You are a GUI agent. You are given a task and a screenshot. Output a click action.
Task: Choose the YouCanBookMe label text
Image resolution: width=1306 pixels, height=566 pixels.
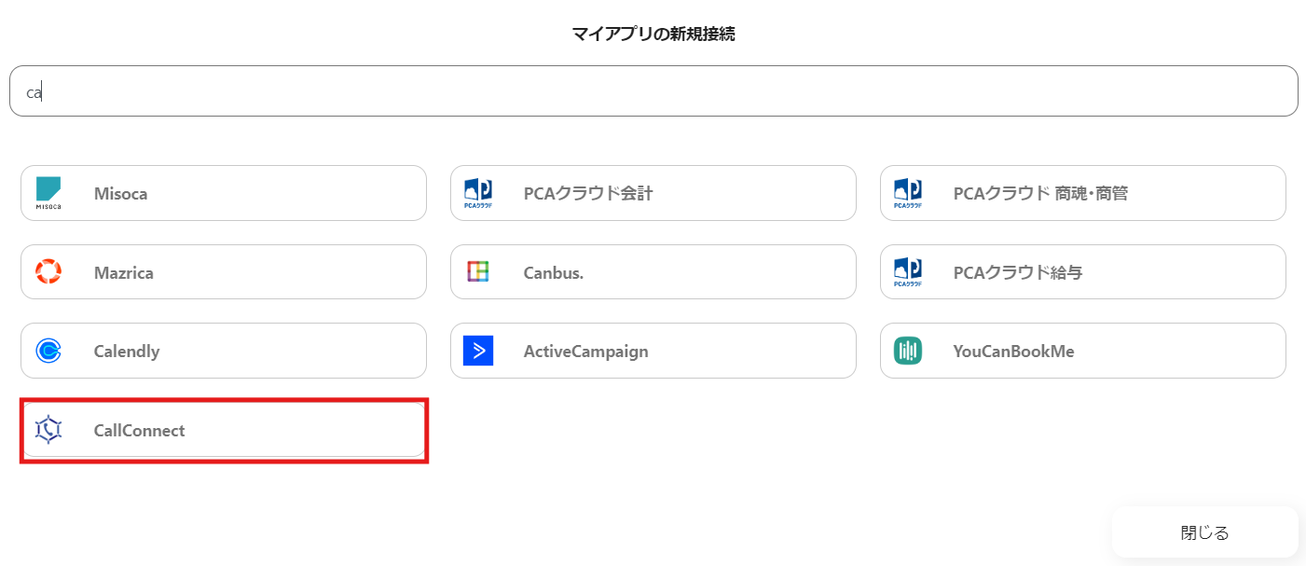[x=1014, y=352]
